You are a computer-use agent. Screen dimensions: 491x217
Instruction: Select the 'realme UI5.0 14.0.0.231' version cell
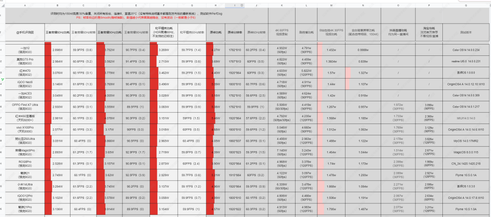tap(466, 61)
